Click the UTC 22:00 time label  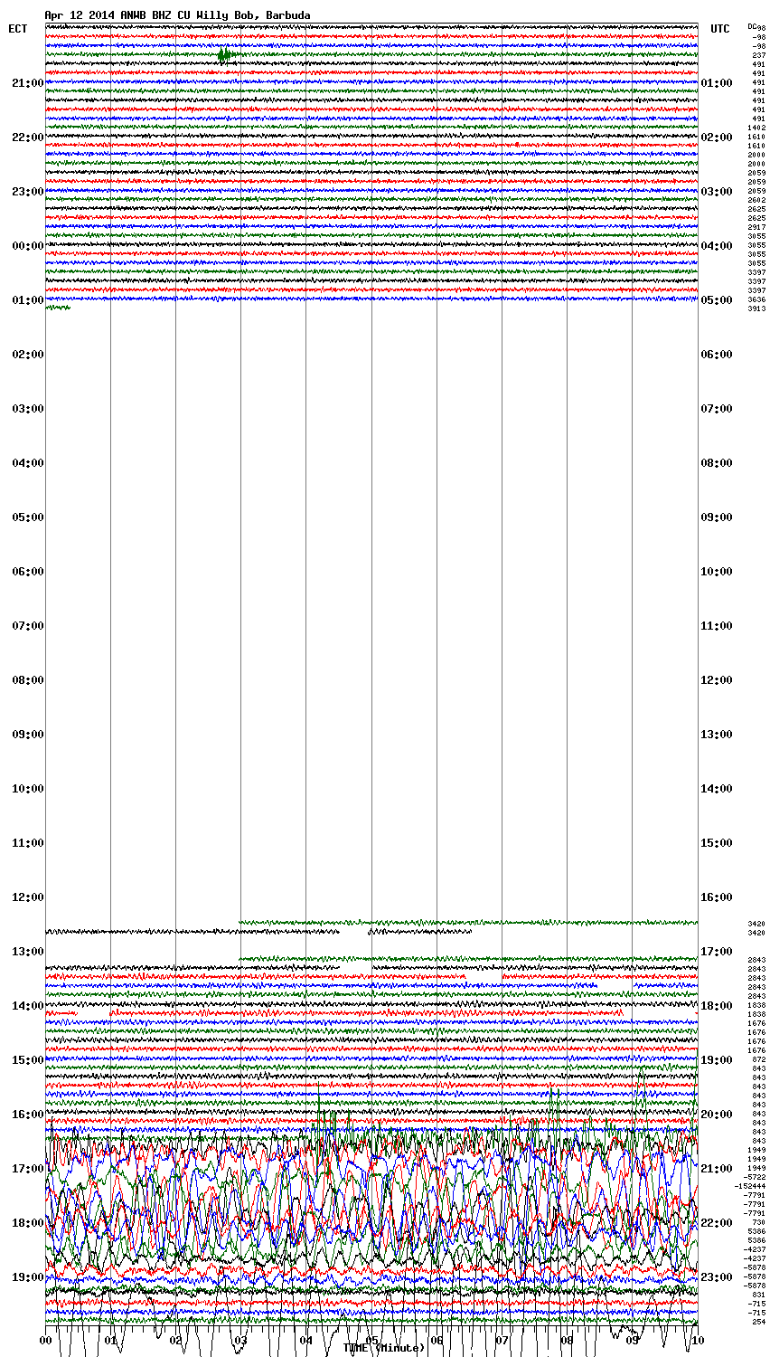coord(717,1223)
